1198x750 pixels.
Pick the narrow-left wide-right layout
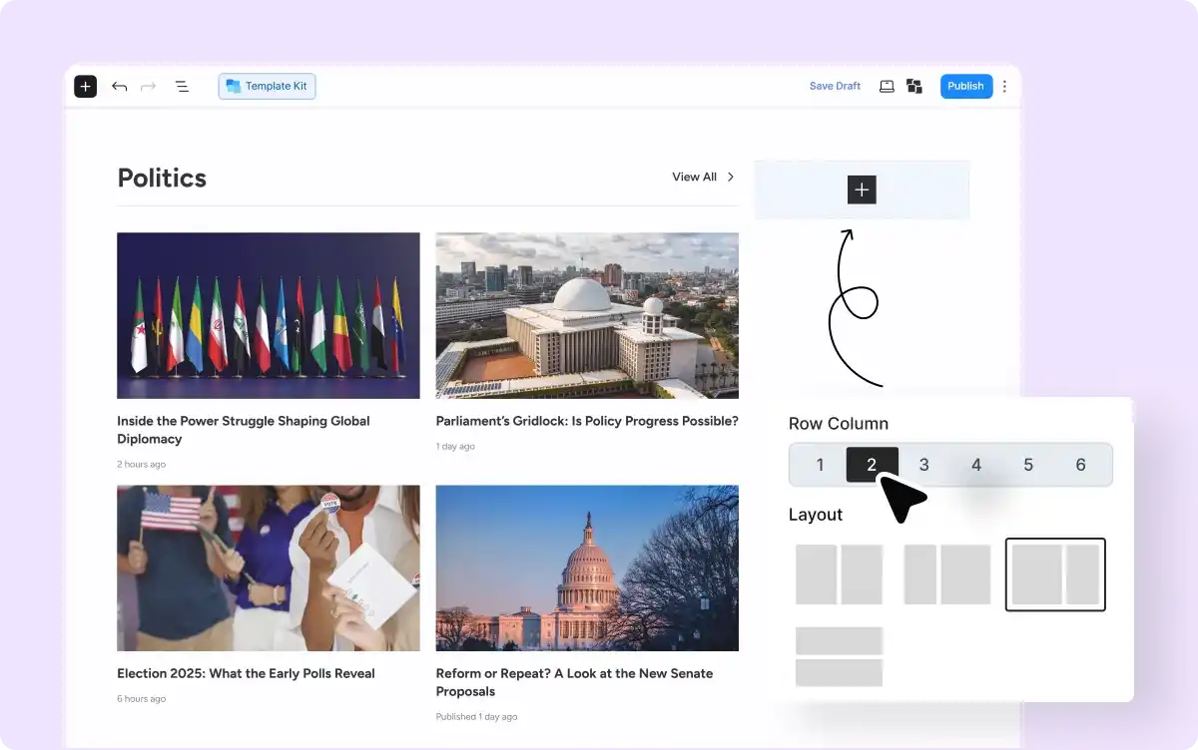946,574
